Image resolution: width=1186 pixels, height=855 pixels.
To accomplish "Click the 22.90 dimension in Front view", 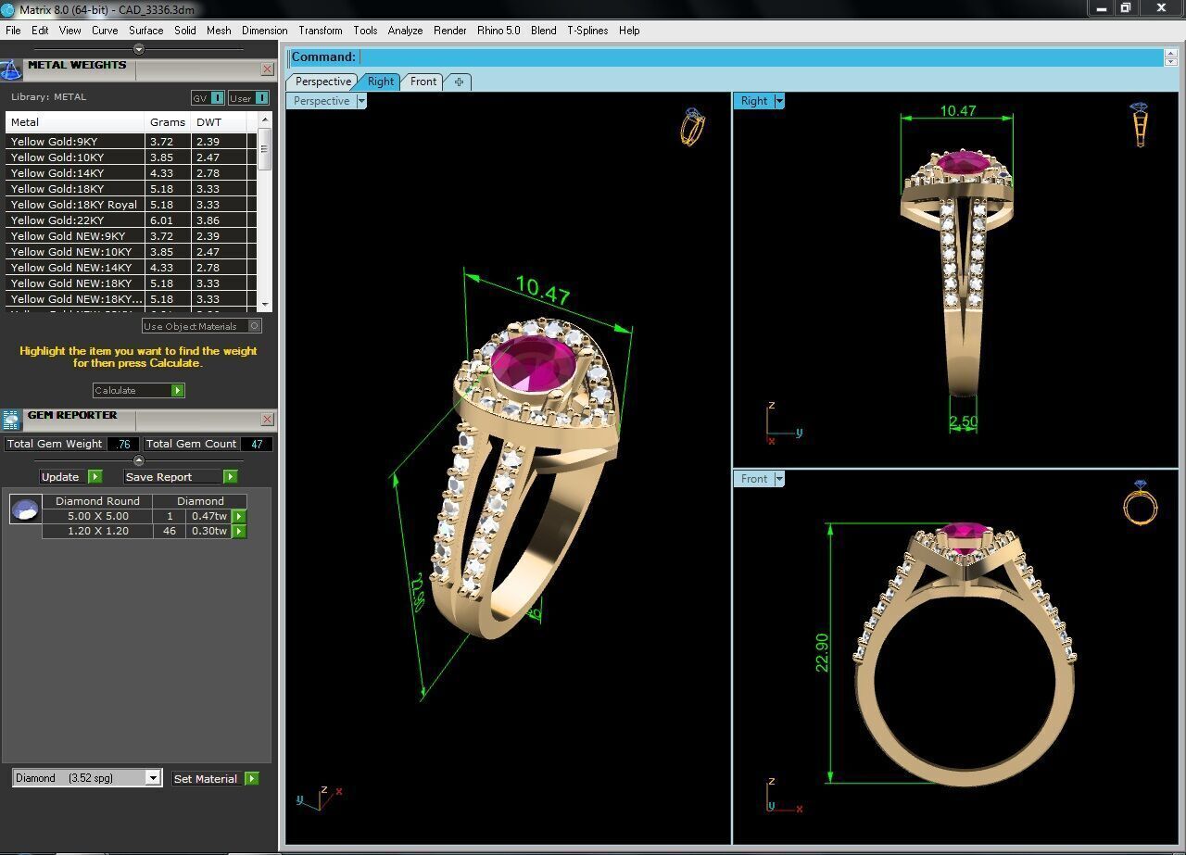I will tap(822, 653).
